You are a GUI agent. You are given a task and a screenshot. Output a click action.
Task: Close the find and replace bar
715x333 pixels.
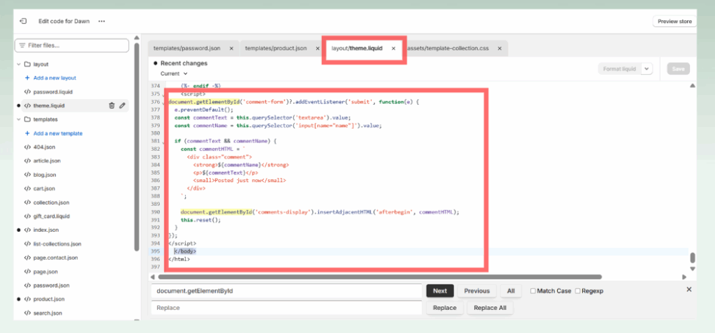[689, 289]
